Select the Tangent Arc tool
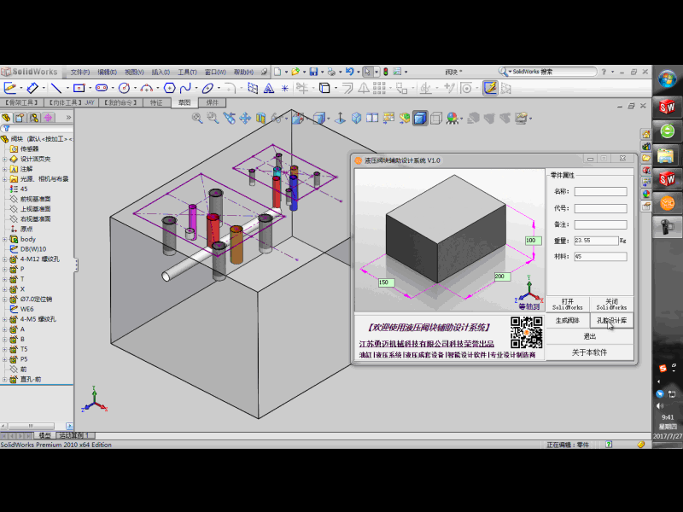The height and width of the screenshot is (512, 683). click(x=147, y=88)
